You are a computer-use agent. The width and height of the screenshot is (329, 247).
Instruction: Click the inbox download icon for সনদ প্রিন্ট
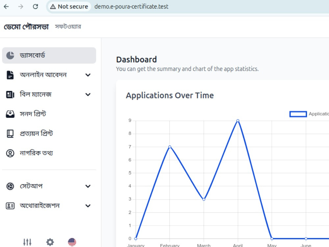click(x=10, y=114)
